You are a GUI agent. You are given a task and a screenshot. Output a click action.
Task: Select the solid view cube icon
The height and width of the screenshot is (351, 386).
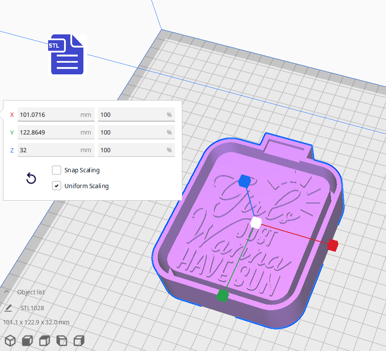(27, 340)
